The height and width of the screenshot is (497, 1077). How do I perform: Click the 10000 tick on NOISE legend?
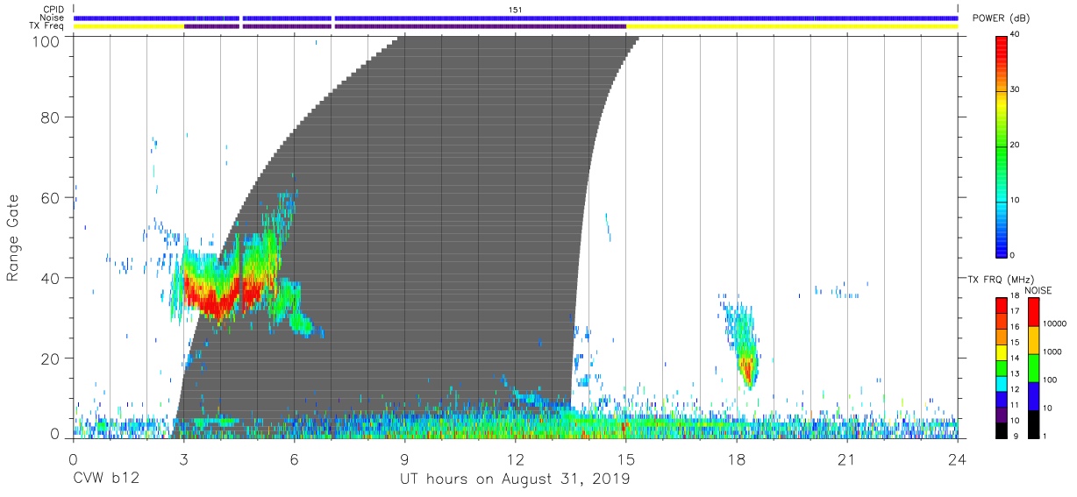(x=1055, y=325)
